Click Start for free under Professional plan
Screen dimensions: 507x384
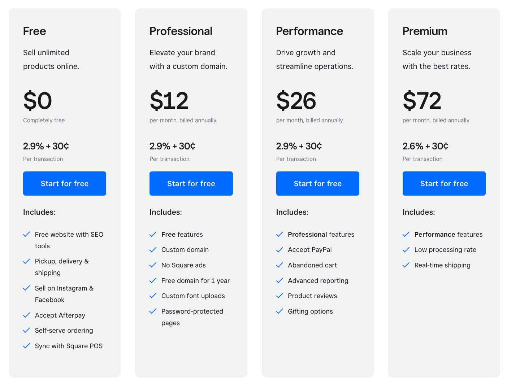(x=191, y=183)
